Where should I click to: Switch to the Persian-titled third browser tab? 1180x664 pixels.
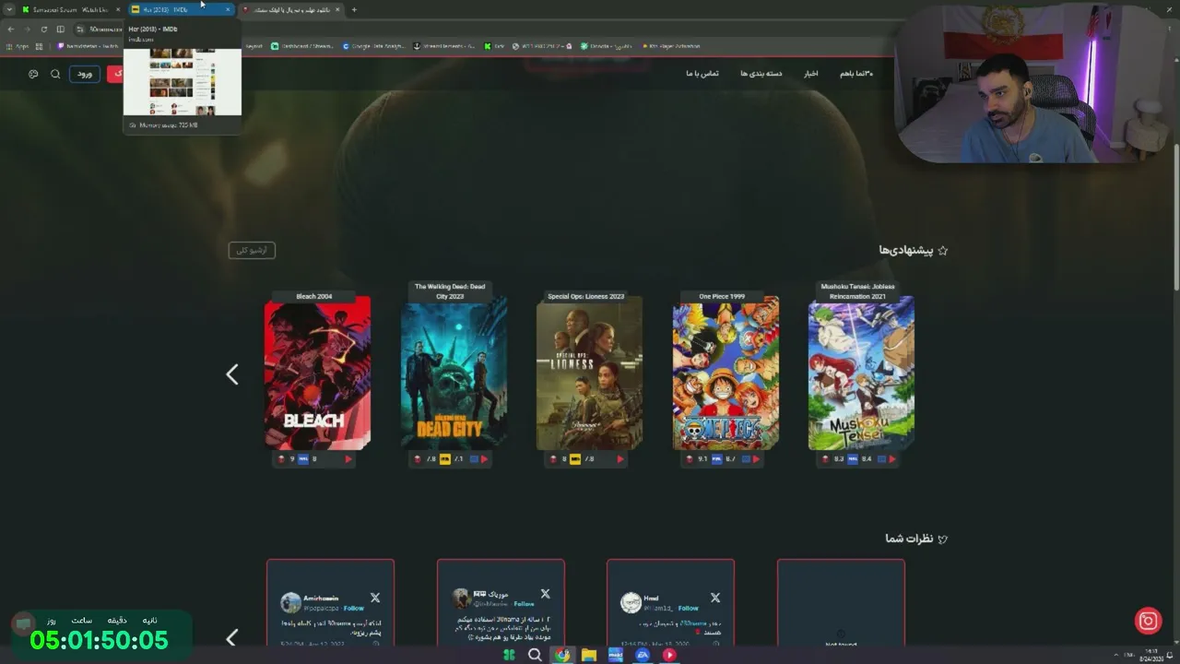coord(291,9)
